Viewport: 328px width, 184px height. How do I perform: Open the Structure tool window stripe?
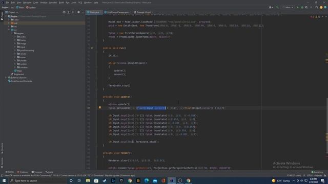coord(2,148)
